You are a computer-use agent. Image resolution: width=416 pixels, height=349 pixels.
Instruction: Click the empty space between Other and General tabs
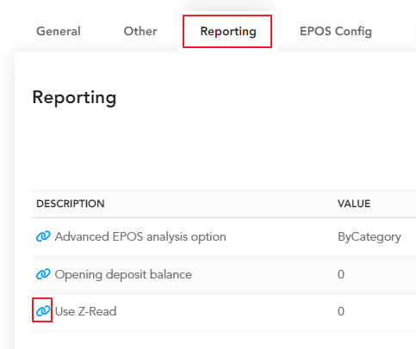pyautogui.click(x=102, y=31)
